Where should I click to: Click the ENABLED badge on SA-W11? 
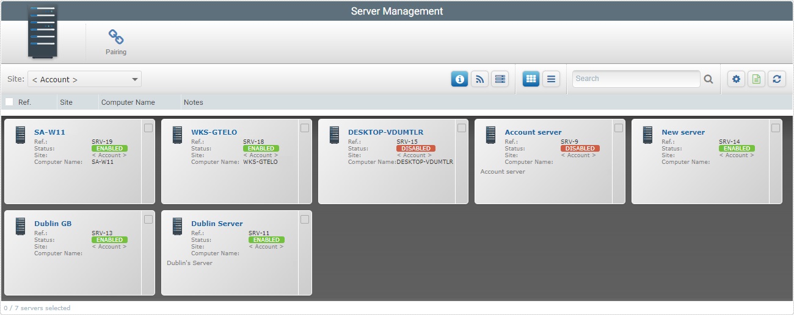click(x=109, y=149)
